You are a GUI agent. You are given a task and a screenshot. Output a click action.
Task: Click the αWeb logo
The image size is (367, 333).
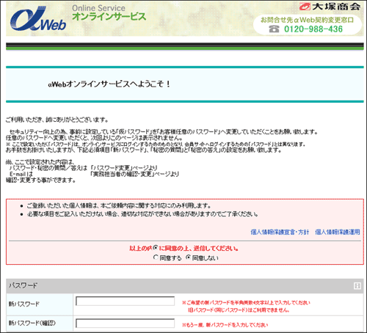38,19
